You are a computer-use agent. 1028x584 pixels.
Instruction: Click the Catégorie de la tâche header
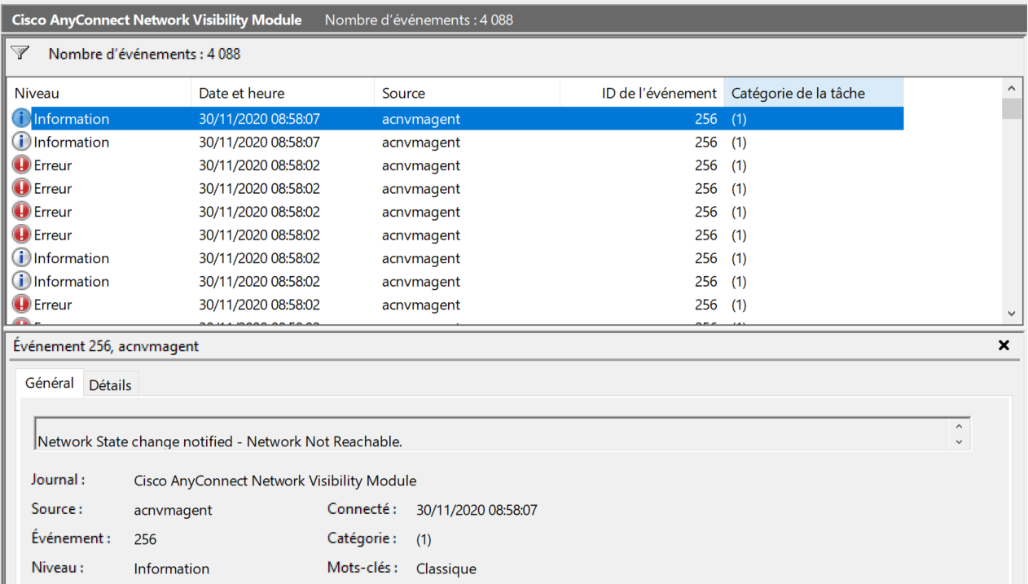(x=814, y=93)
